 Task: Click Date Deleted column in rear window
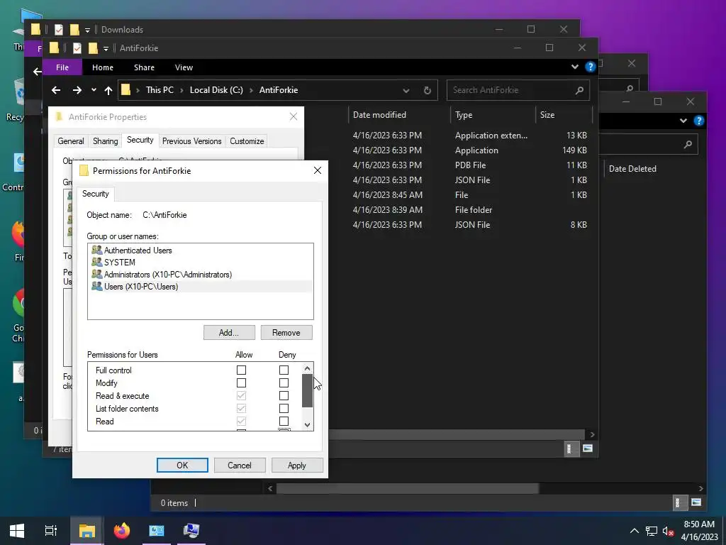(632, 169)
